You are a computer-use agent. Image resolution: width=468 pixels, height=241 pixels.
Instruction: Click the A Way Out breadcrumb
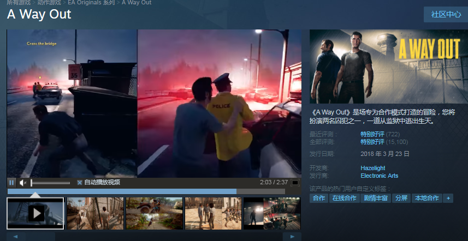[137, 3]
